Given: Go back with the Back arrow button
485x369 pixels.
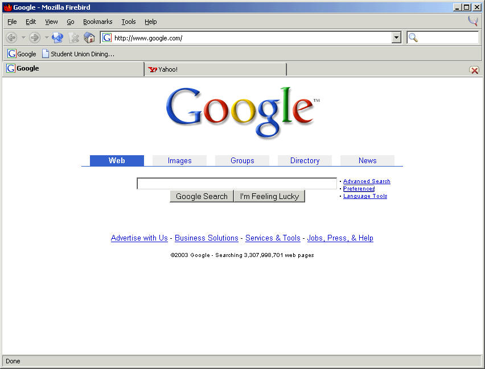Looking at the screenshot, I should [x=11, y=38].
